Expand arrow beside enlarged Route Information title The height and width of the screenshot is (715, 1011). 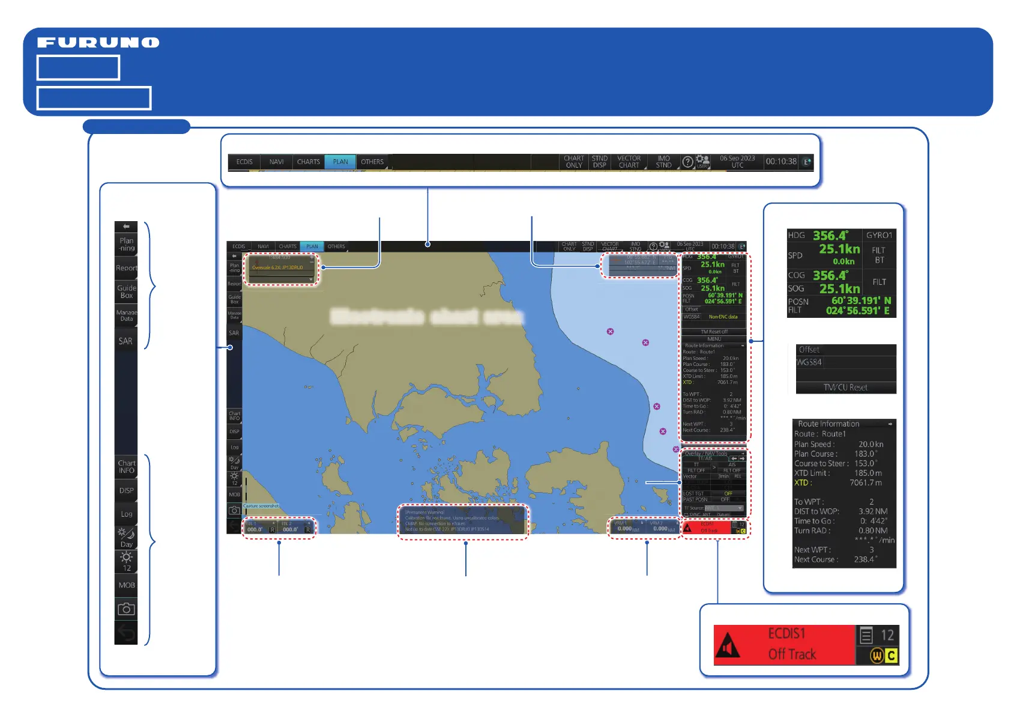pyautogui.click(x=890, y=424)
